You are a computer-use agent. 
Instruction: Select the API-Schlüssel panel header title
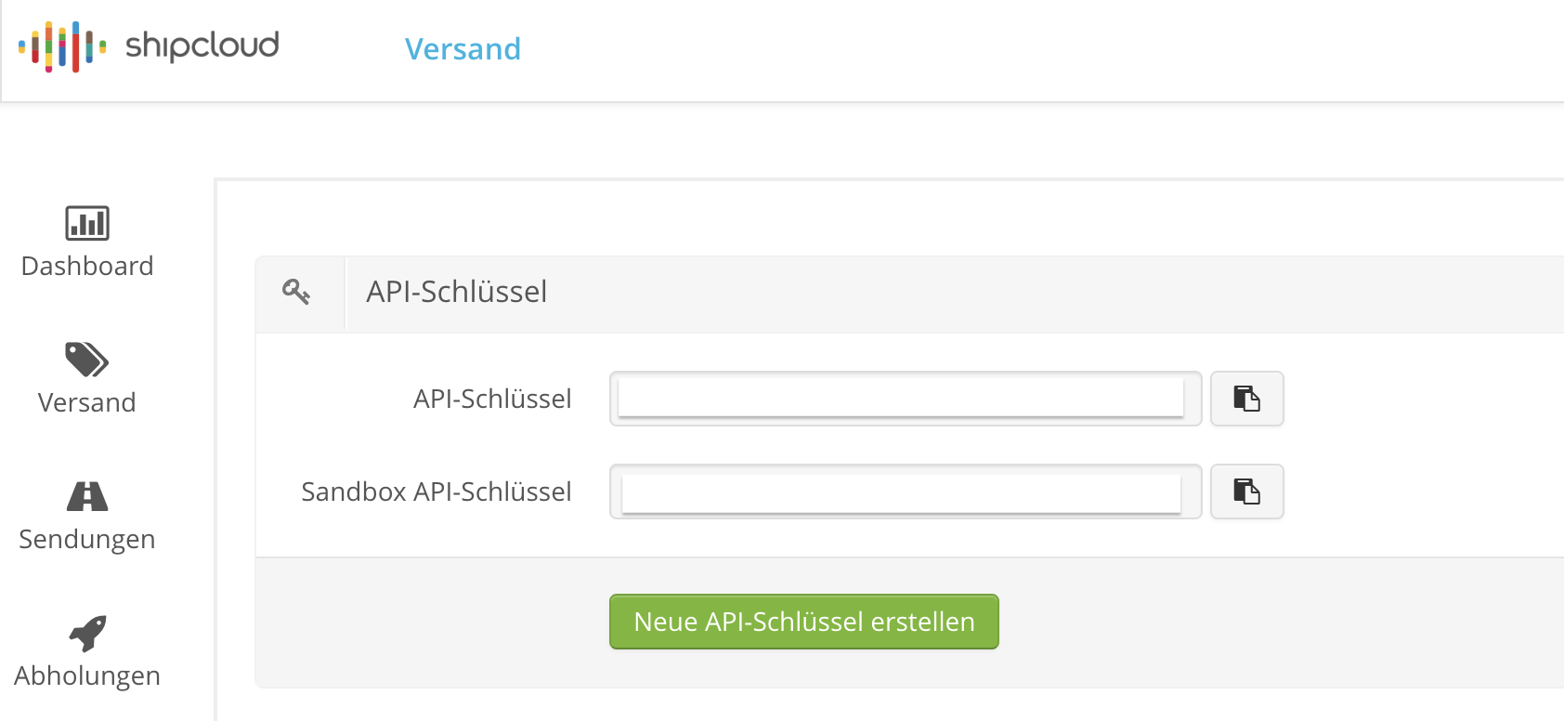pyautogui.click(x=456, y=292)
